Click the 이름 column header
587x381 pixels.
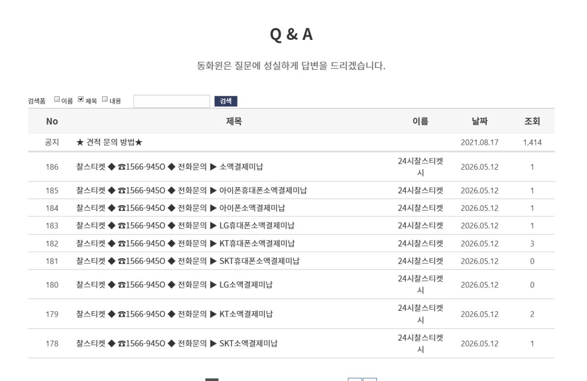click(x=421, y=121)
